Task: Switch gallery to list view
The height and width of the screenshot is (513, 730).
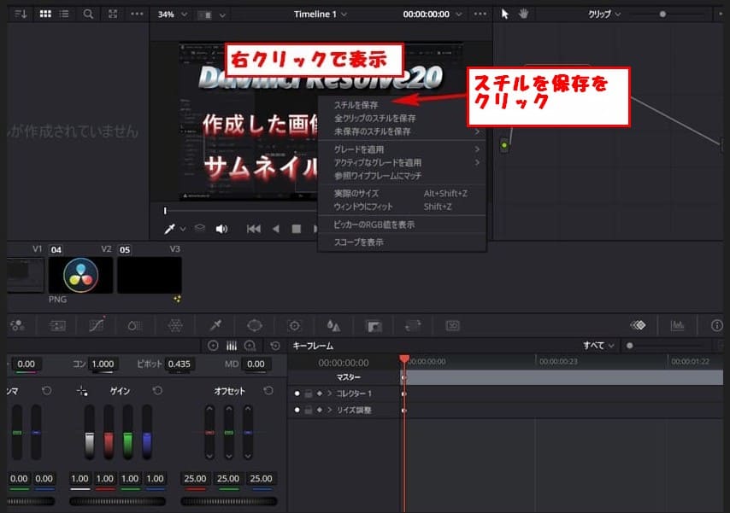Action: point(64,14)
